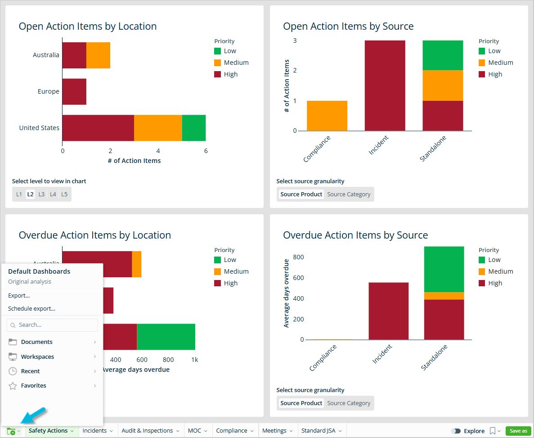Click the bookmark icon beside Explore
Viewport: 534px width, 438px height.
point(493,431)
